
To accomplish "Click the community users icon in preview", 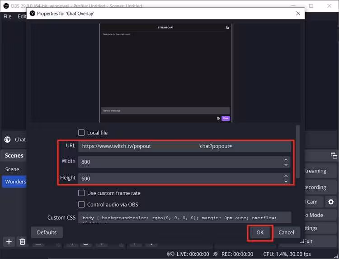I will pos(227,28).
